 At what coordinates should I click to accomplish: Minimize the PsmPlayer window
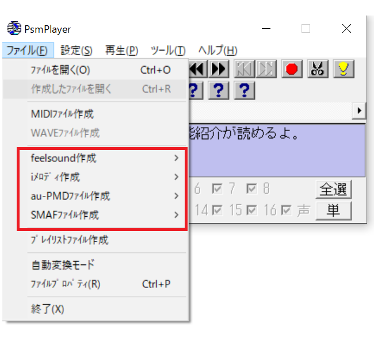click(266, 29)
